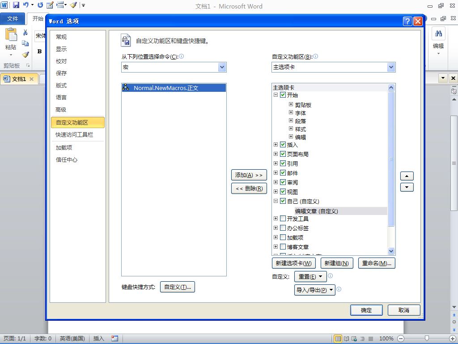Click the << 删除 button
Screen dimensions: 458x344
(x=249, y=189)
